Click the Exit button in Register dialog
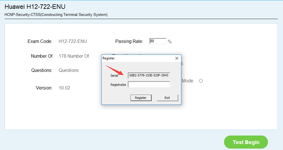 pos(167,98)
